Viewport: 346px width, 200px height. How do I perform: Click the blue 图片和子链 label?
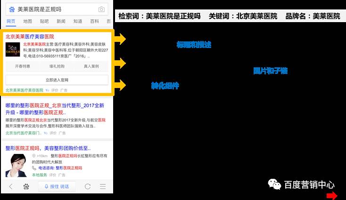click(271, 71)
